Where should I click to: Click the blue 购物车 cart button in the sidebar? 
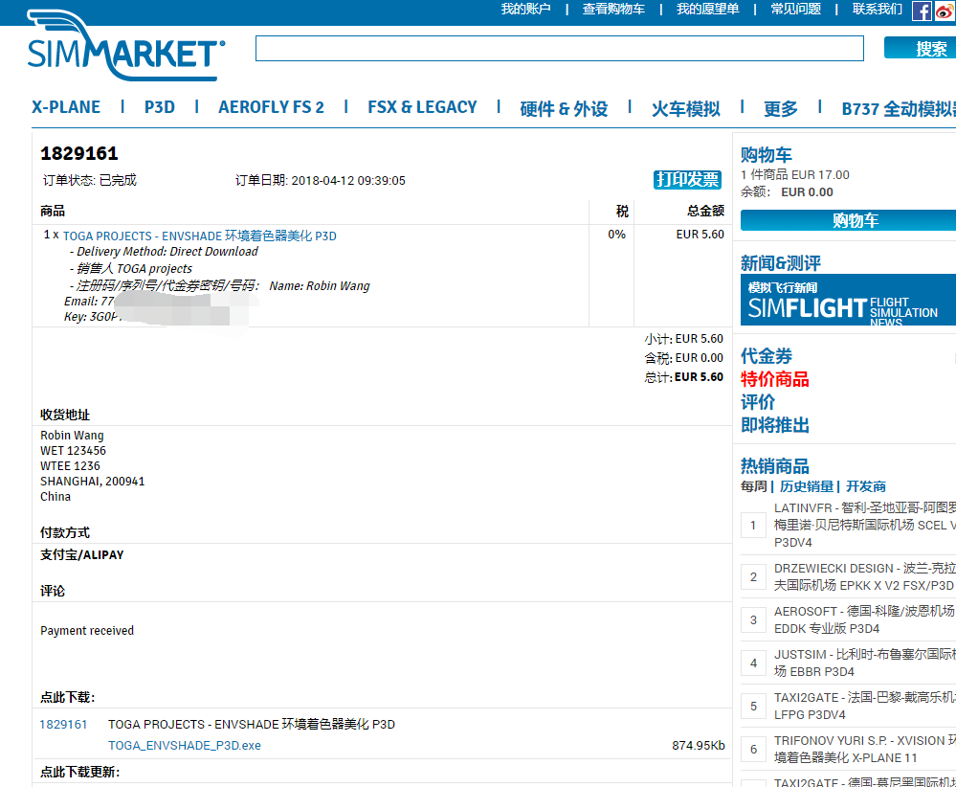pos(849,220)
